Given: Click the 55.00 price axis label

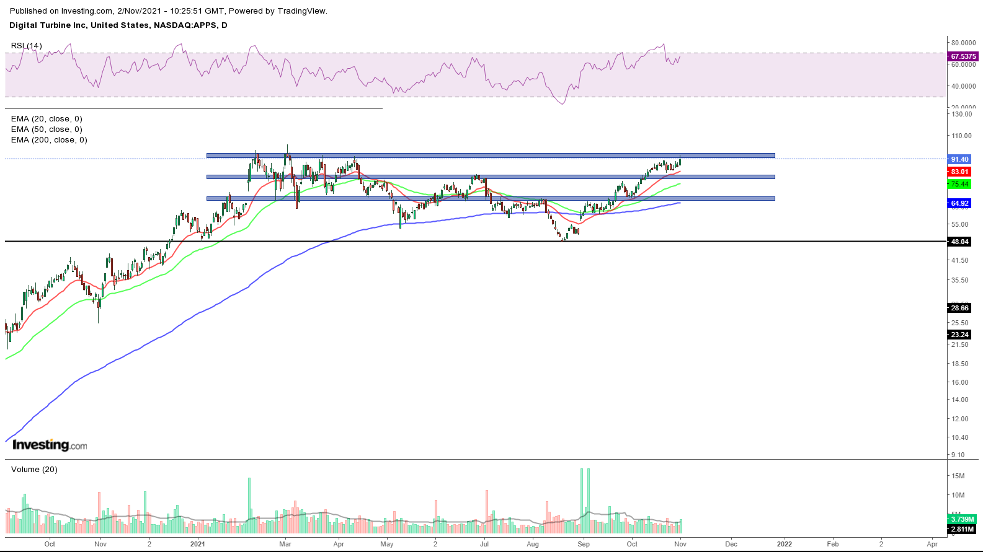Looking at the screenshot, I should tap(960, 224).
